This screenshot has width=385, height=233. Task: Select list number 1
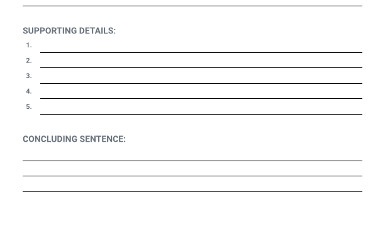[x=29, y=45]
